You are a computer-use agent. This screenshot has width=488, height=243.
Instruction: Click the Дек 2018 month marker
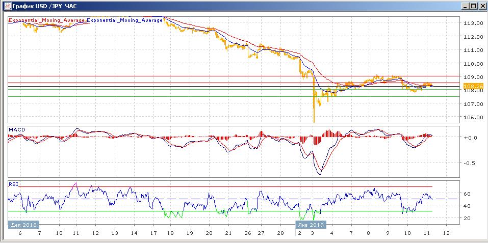[x=23, y=224]
